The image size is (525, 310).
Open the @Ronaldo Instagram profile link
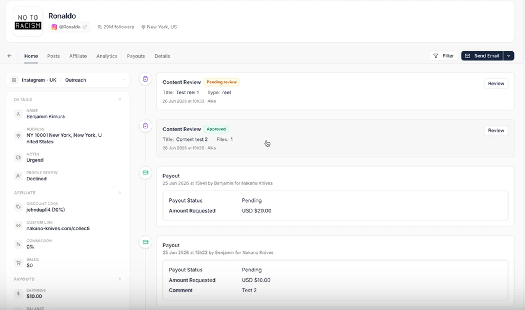tap(69, 27)
